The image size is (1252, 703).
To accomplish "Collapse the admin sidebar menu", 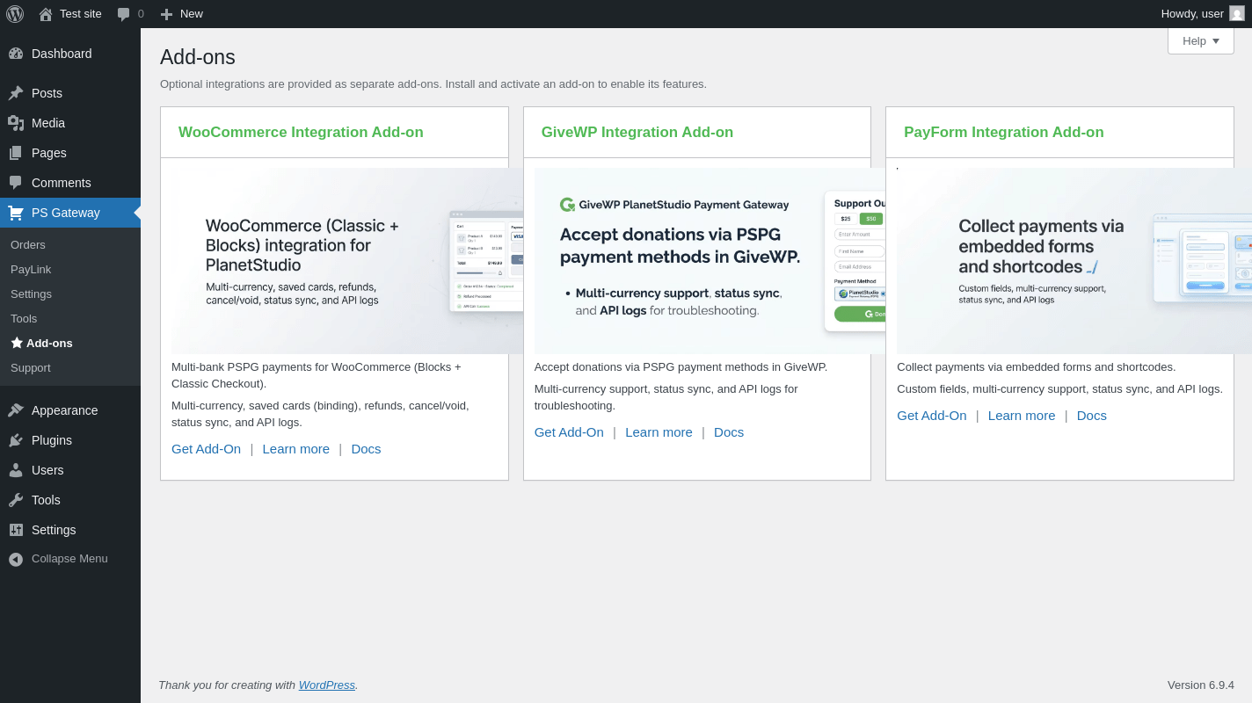I will (x=69, y=559).
